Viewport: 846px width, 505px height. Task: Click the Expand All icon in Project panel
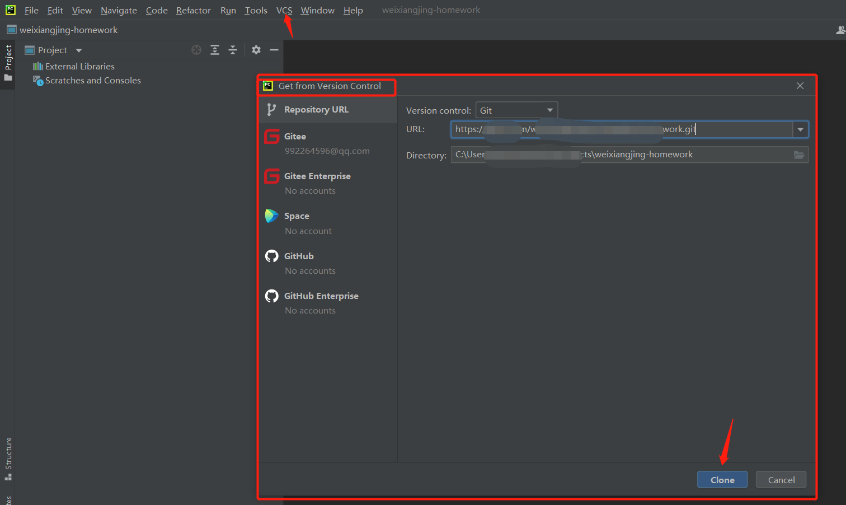point(215,50)
